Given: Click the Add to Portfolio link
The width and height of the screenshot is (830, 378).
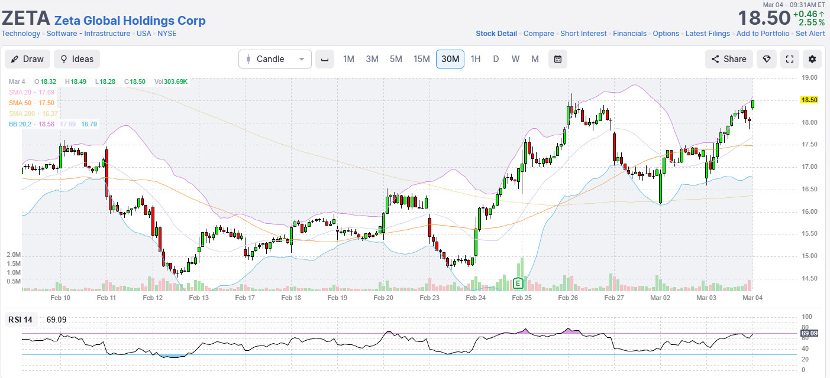Looking at the screenshot, I should click(763, 34).
